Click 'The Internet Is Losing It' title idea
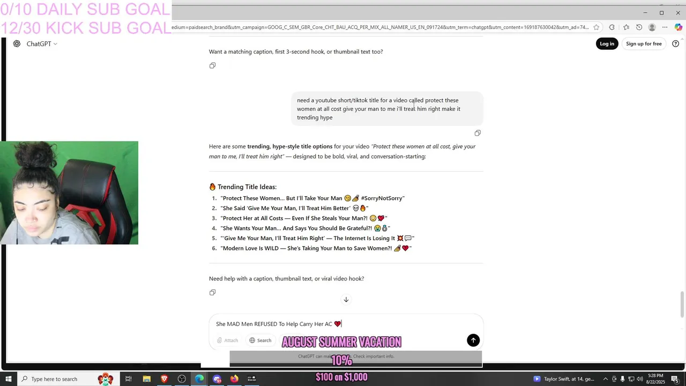The width and height of the screenshot is (686, 386). point(317,238)
